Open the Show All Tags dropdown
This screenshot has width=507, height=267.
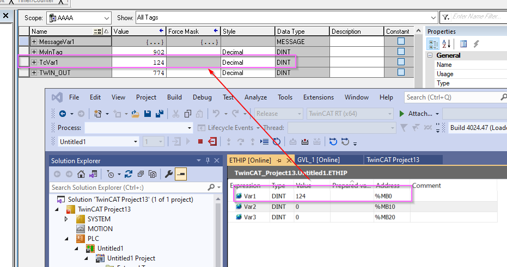(x=433, y=18)
